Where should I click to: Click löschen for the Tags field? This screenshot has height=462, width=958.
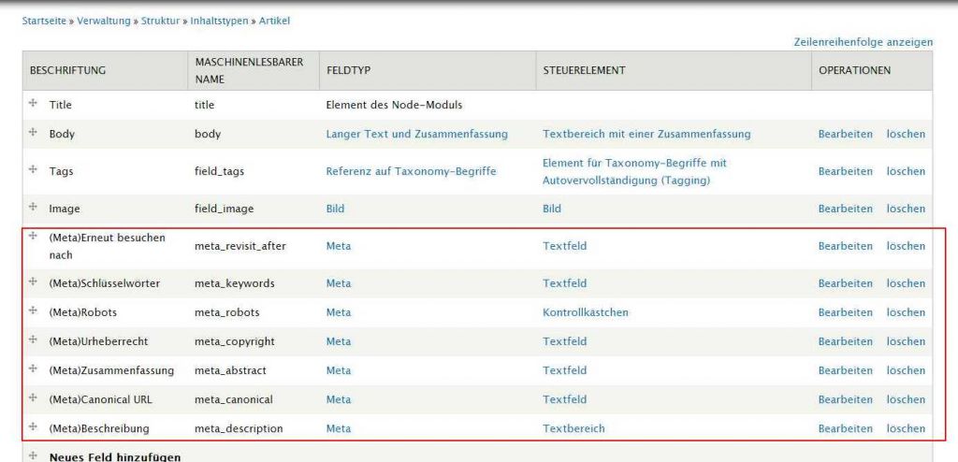(x=906, y=171)
